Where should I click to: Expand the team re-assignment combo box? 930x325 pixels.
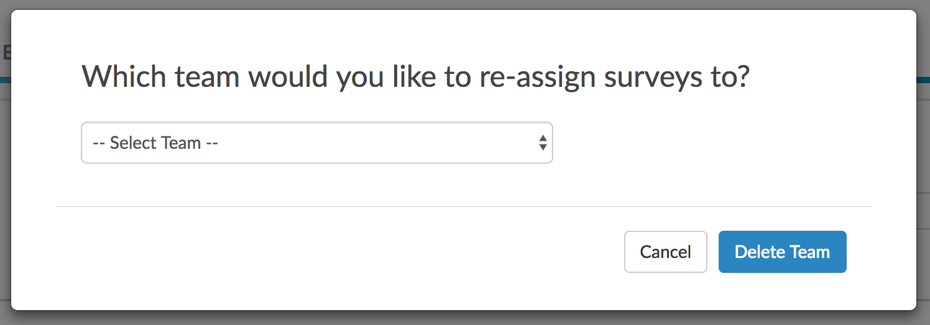click(316, 143)
